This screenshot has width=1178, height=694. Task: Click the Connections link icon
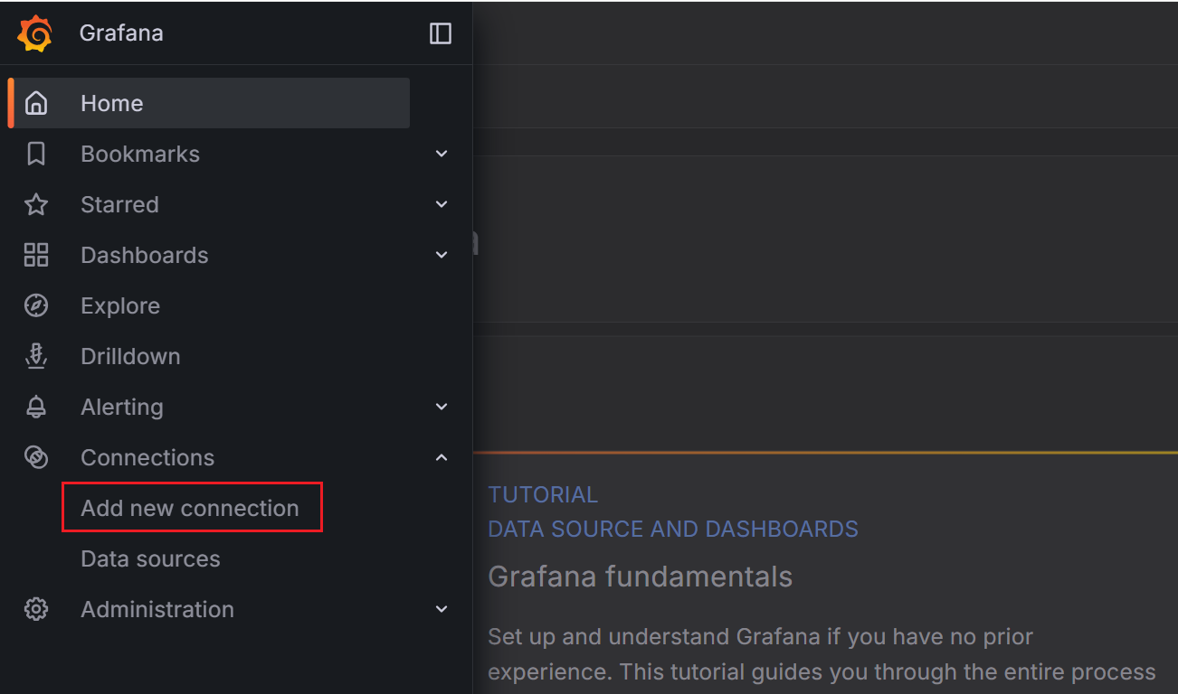click(36, 457)
